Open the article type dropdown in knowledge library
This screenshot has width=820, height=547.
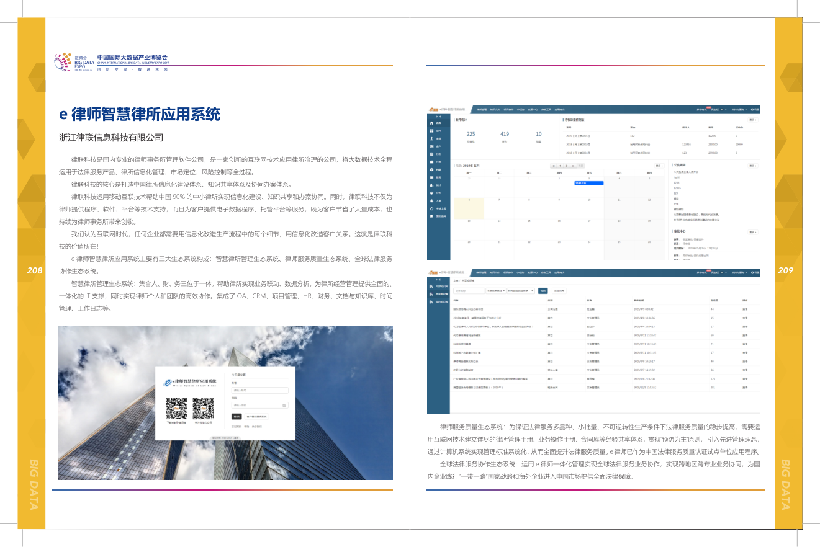pos(495,290)
